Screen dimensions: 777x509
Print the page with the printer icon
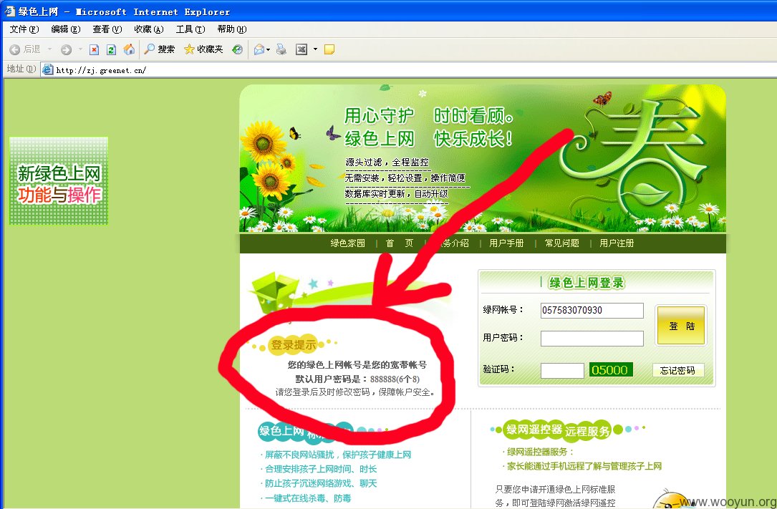[281, 49]
